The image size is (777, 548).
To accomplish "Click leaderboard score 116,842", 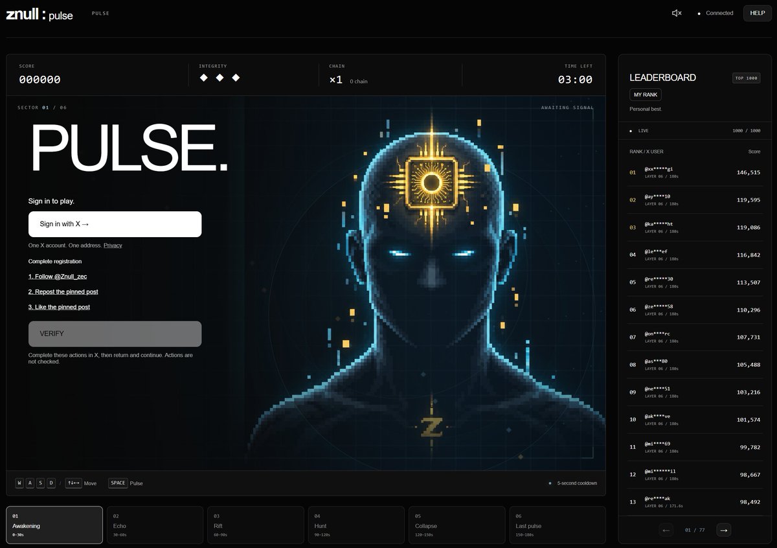I will [749, 255].
